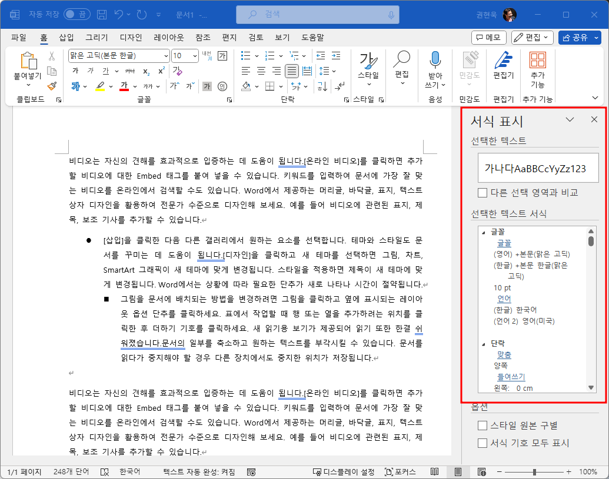Image resolution: width=609 pixels, height=479 pixels.
Task: Toggle Show paragraph marks icon
Action: pyautogui.click(x=339, y=86)
